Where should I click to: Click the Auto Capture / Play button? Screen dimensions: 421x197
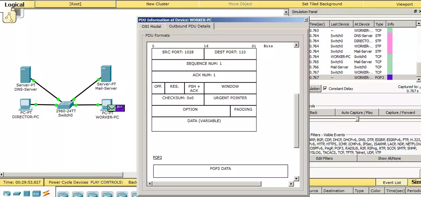357,112
